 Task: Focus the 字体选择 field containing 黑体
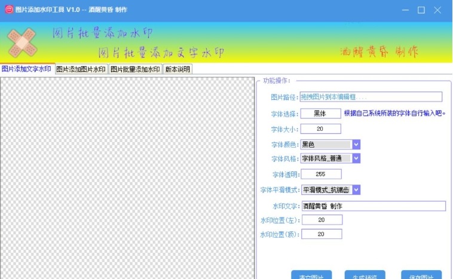pos(320,114)
